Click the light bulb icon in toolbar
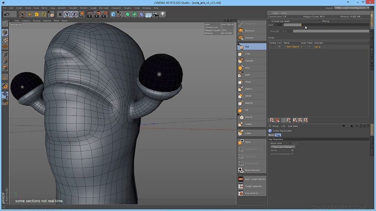The width and height of the screenshot is (376, 211). pos(163,14)
